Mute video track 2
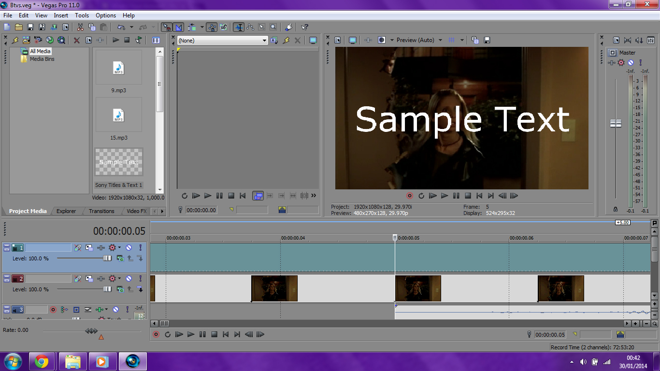660x371 pixels. [x=129, y=279]
